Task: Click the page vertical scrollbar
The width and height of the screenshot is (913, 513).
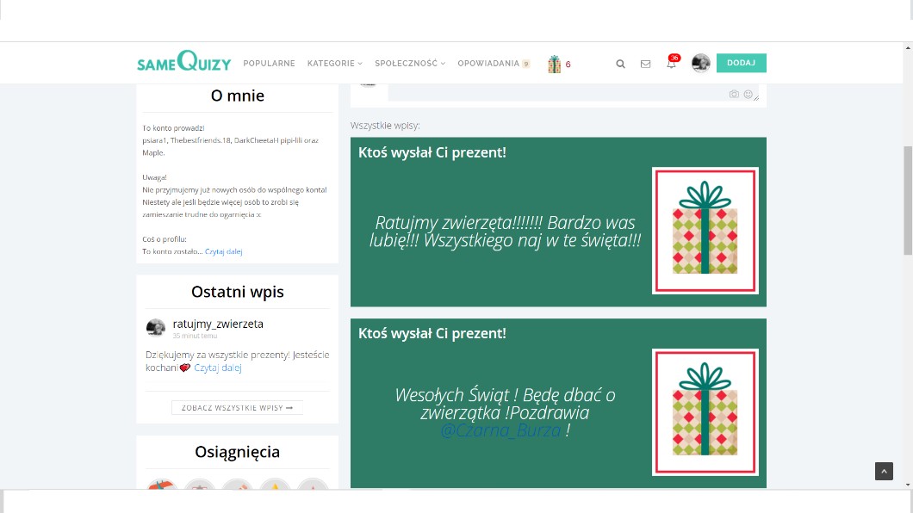Action: (x=907, y=200)
